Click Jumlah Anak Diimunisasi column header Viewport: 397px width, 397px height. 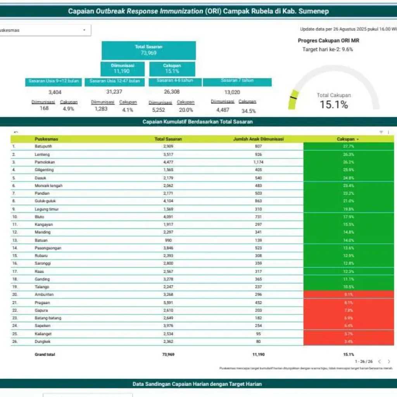(x=258, y=139)
